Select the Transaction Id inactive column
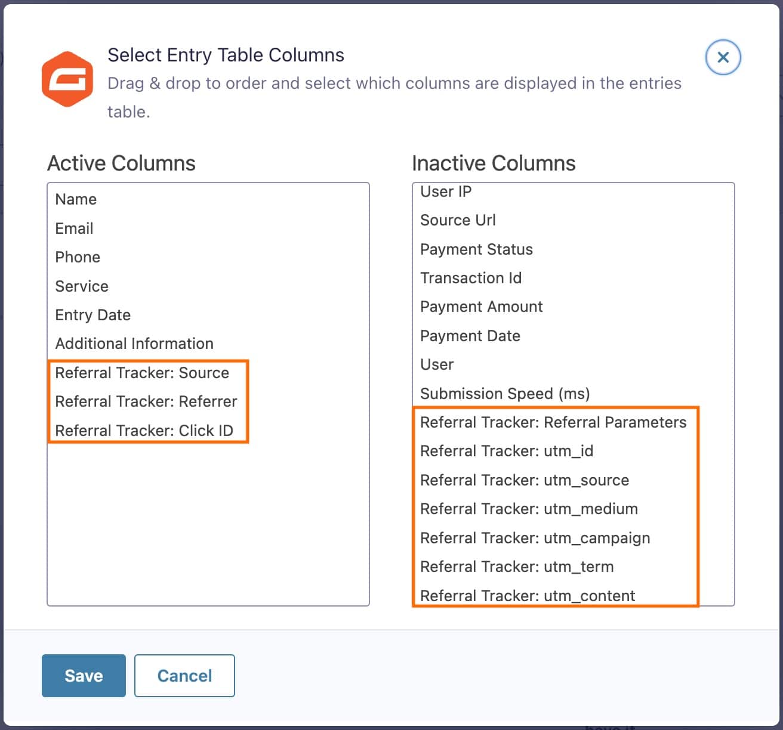 click(471, 278)
